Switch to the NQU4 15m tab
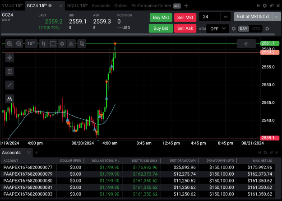282x201 pixels. coord(77,5)
